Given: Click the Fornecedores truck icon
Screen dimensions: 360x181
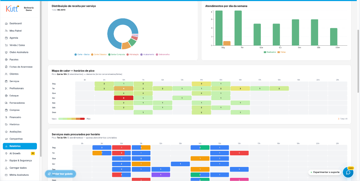Looking at the screenshot, I should (x=6, y=103).
